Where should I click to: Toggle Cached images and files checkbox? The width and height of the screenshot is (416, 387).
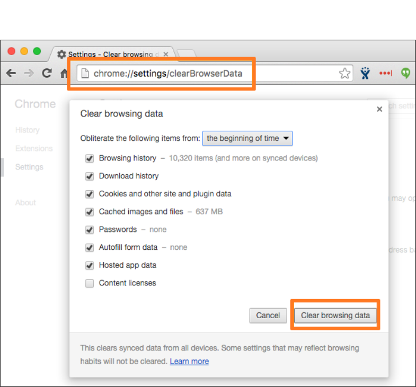click(x=90, y=212)
